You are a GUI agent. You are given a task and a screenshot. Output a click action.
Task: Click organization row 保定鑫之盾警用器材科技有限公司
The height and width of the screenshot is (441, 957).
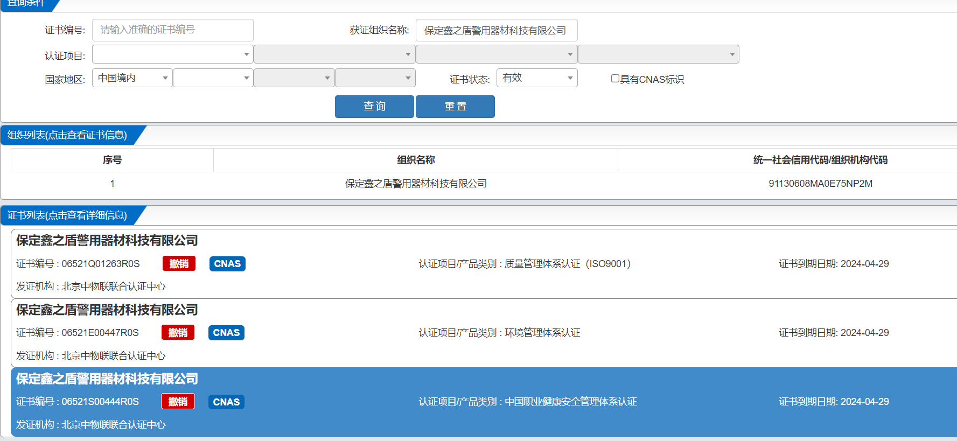point(416,184)
